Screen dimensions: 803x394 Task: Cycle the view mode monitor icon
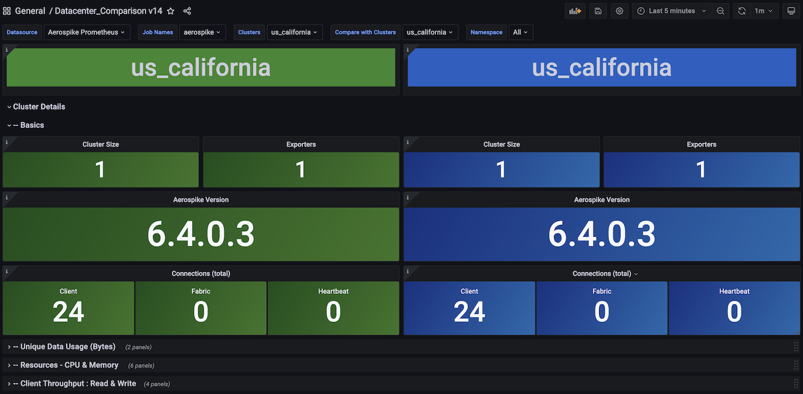pos(791,11)
